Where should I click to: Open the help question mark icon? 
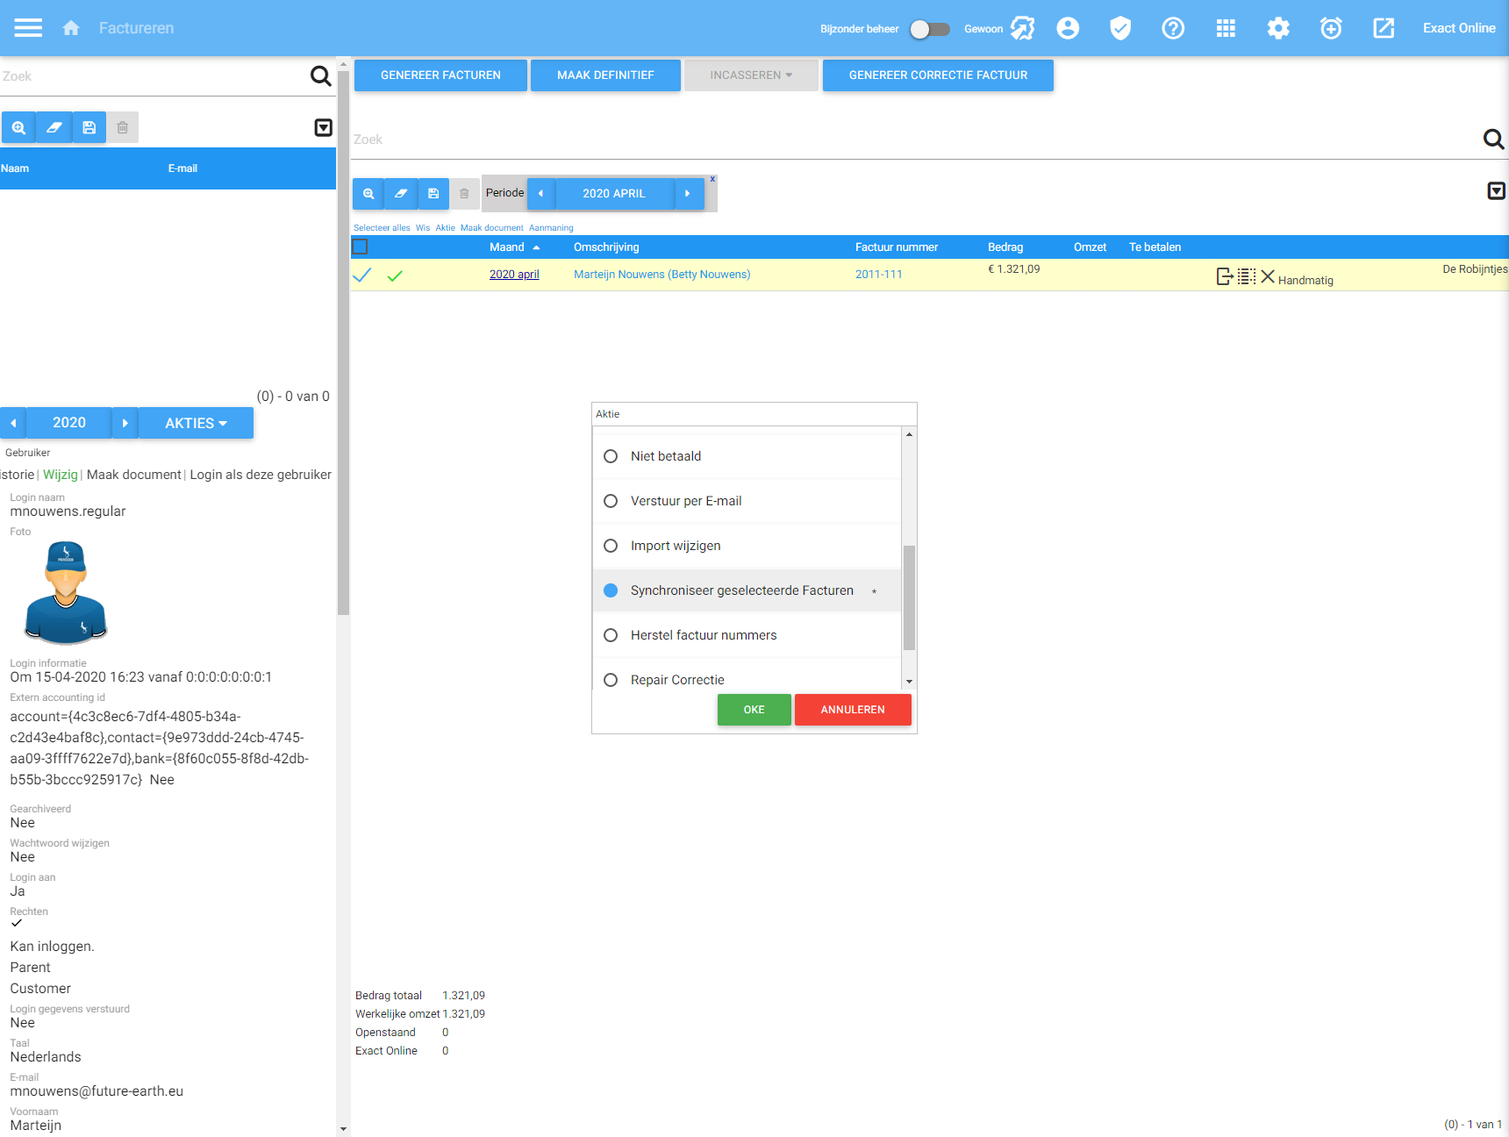point(1173,28)
